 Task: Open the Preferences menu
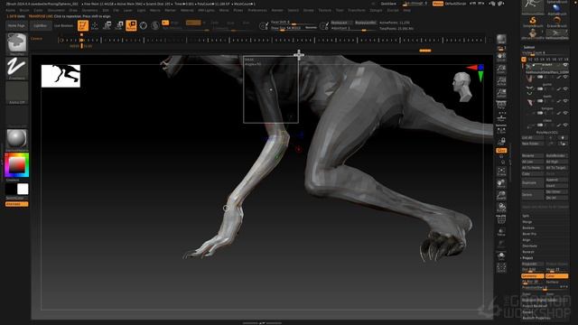pyautogui.click(x=257, y=10)
